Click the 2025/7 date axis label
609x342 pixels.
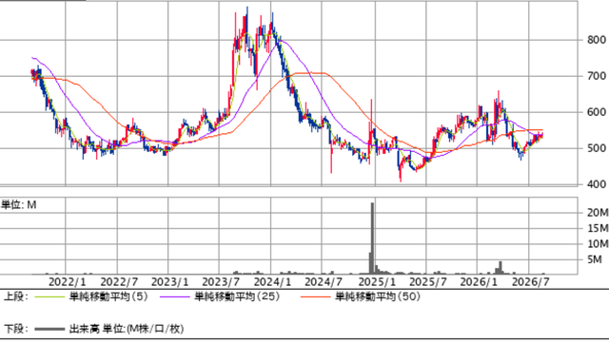coord(428,282)
